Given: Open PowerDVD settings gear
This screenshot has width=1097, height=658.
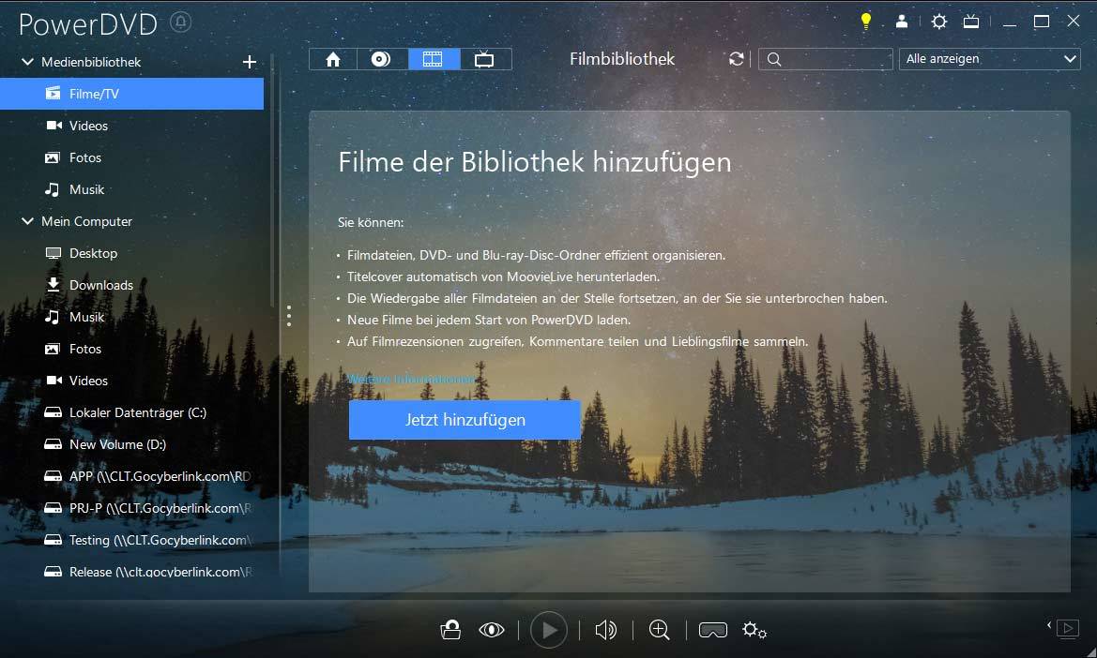Looking at the screenshot, I should pyautogui.click(x=939, y=21).
